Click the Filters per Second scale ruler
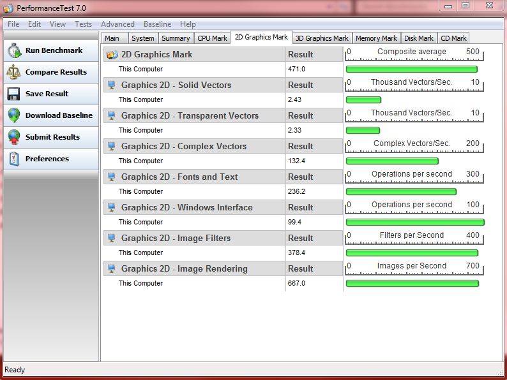507x380 pixels. tap(414, 238)
